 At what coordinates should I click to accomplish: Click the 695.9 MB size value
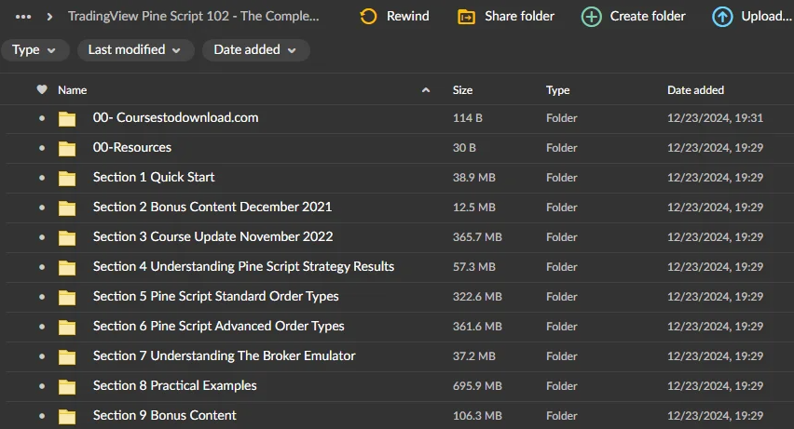tap(477, 386)
